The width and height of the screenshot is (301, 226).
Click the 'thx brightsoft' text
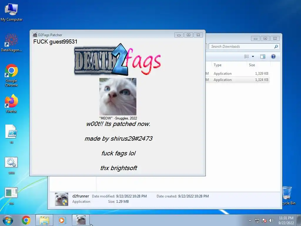119,168
